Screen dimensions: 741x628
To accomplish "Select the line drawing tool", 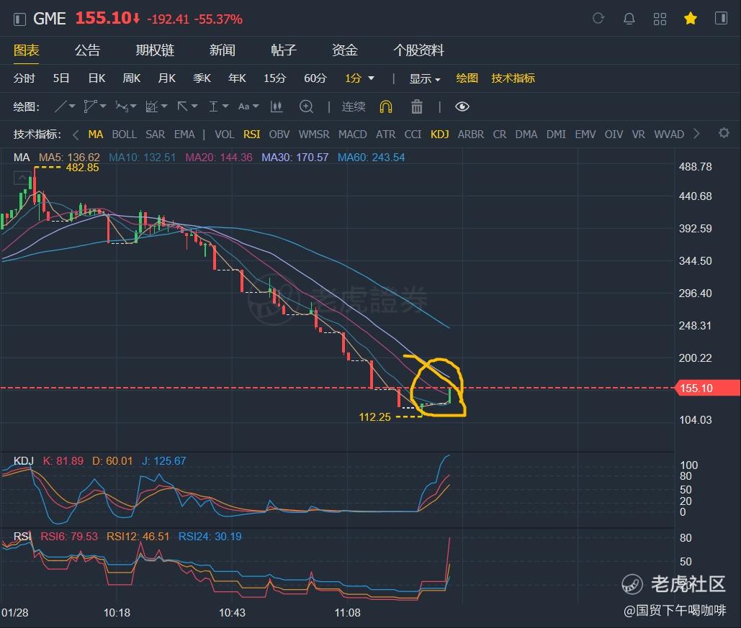I will [60, 106].
